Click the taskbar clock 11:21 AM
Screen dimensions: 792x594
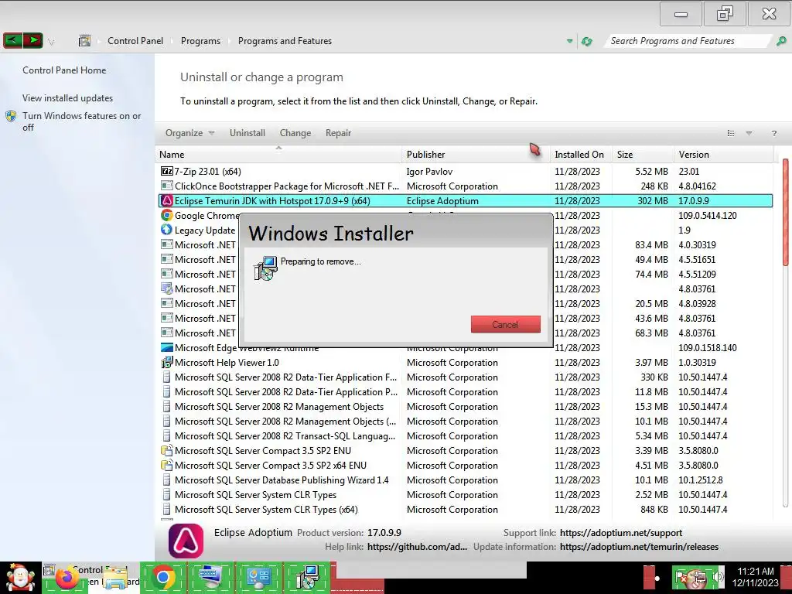pos(755,577)
